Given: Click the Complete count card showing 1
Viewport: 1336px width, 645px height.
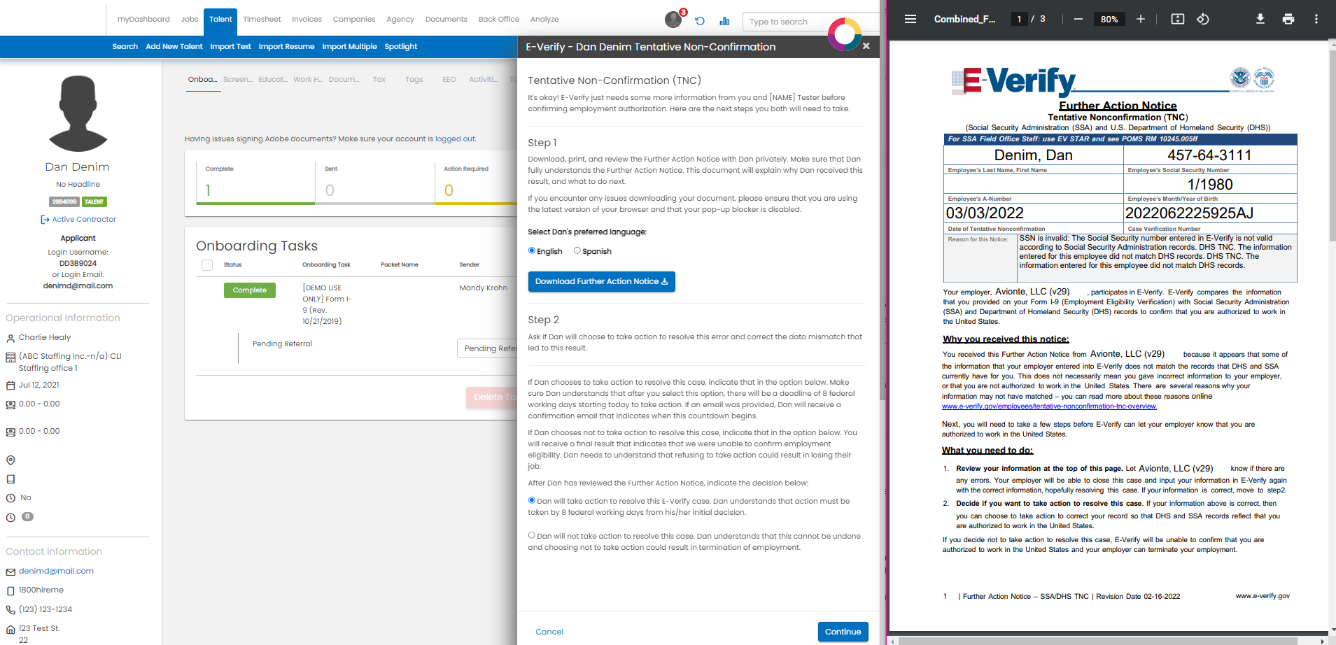Looking at the screenshot, I should point(255,182).
